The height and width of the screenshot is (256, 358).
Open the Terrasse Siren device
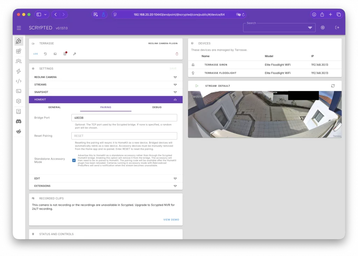216,65
